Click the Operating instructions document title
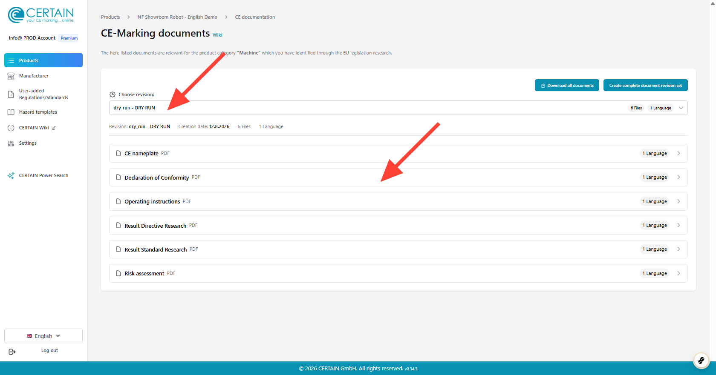Image resolution: width=716 pixels, height=375 pixels. pyautogui.click(x=152, y=201)
